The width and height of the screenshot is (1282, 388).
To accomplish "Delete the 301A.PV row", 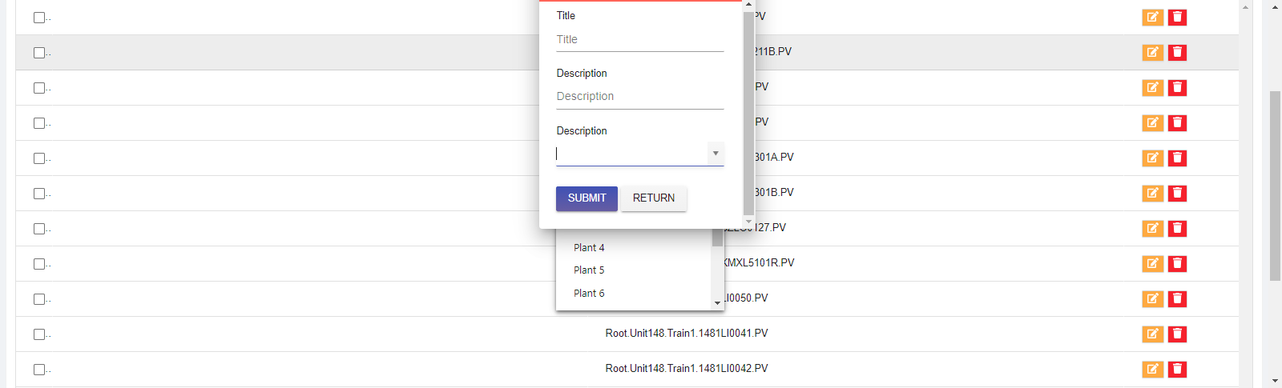I will click(1177, 158).
